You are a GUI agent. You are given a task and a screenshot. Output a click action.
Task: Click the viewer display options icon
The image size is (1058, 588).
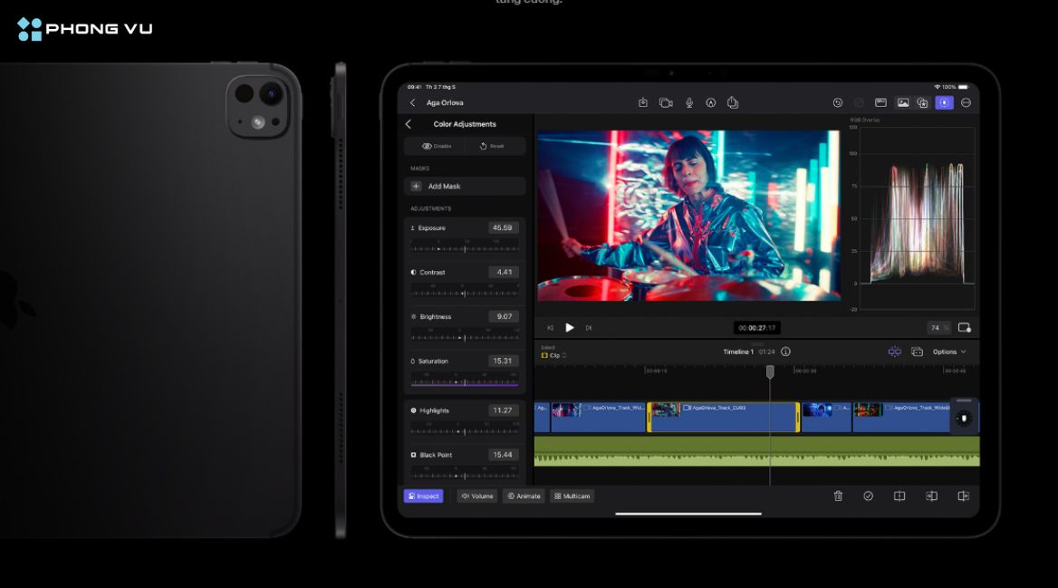(964, 327)
